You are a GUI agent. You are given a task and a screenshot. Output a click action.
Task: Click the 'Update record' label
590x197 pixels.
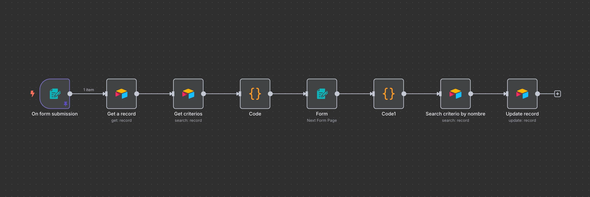point(522,114)
